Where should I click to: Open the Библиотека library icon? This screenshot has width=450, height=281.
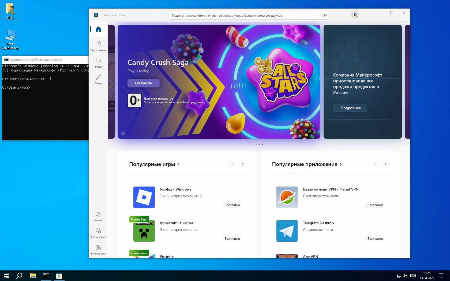pyautogui.click(x=98, y=249)
